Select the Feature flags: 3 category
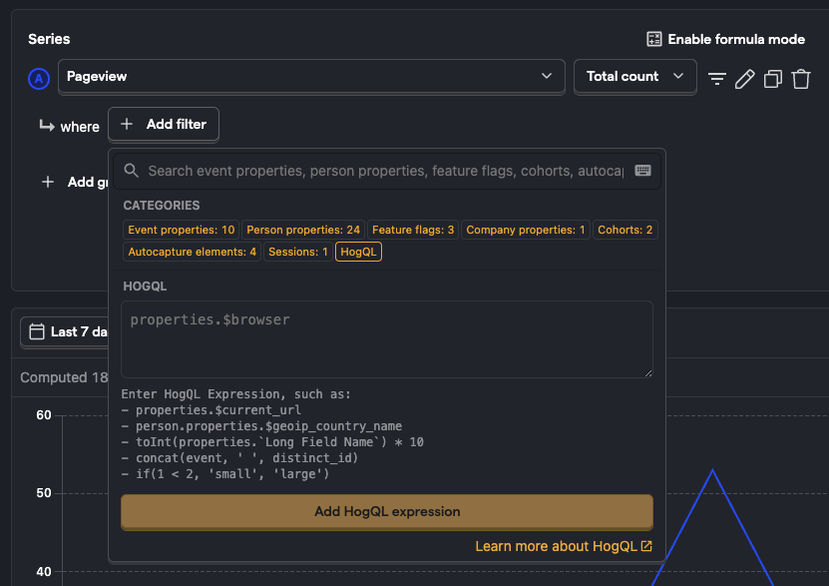 [x=413, y=230]
